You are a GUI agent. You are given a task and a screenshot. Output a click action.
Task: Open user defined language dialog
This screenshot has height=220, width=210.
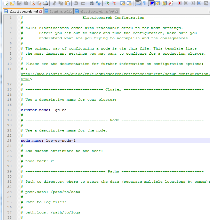tap(158, 3)
